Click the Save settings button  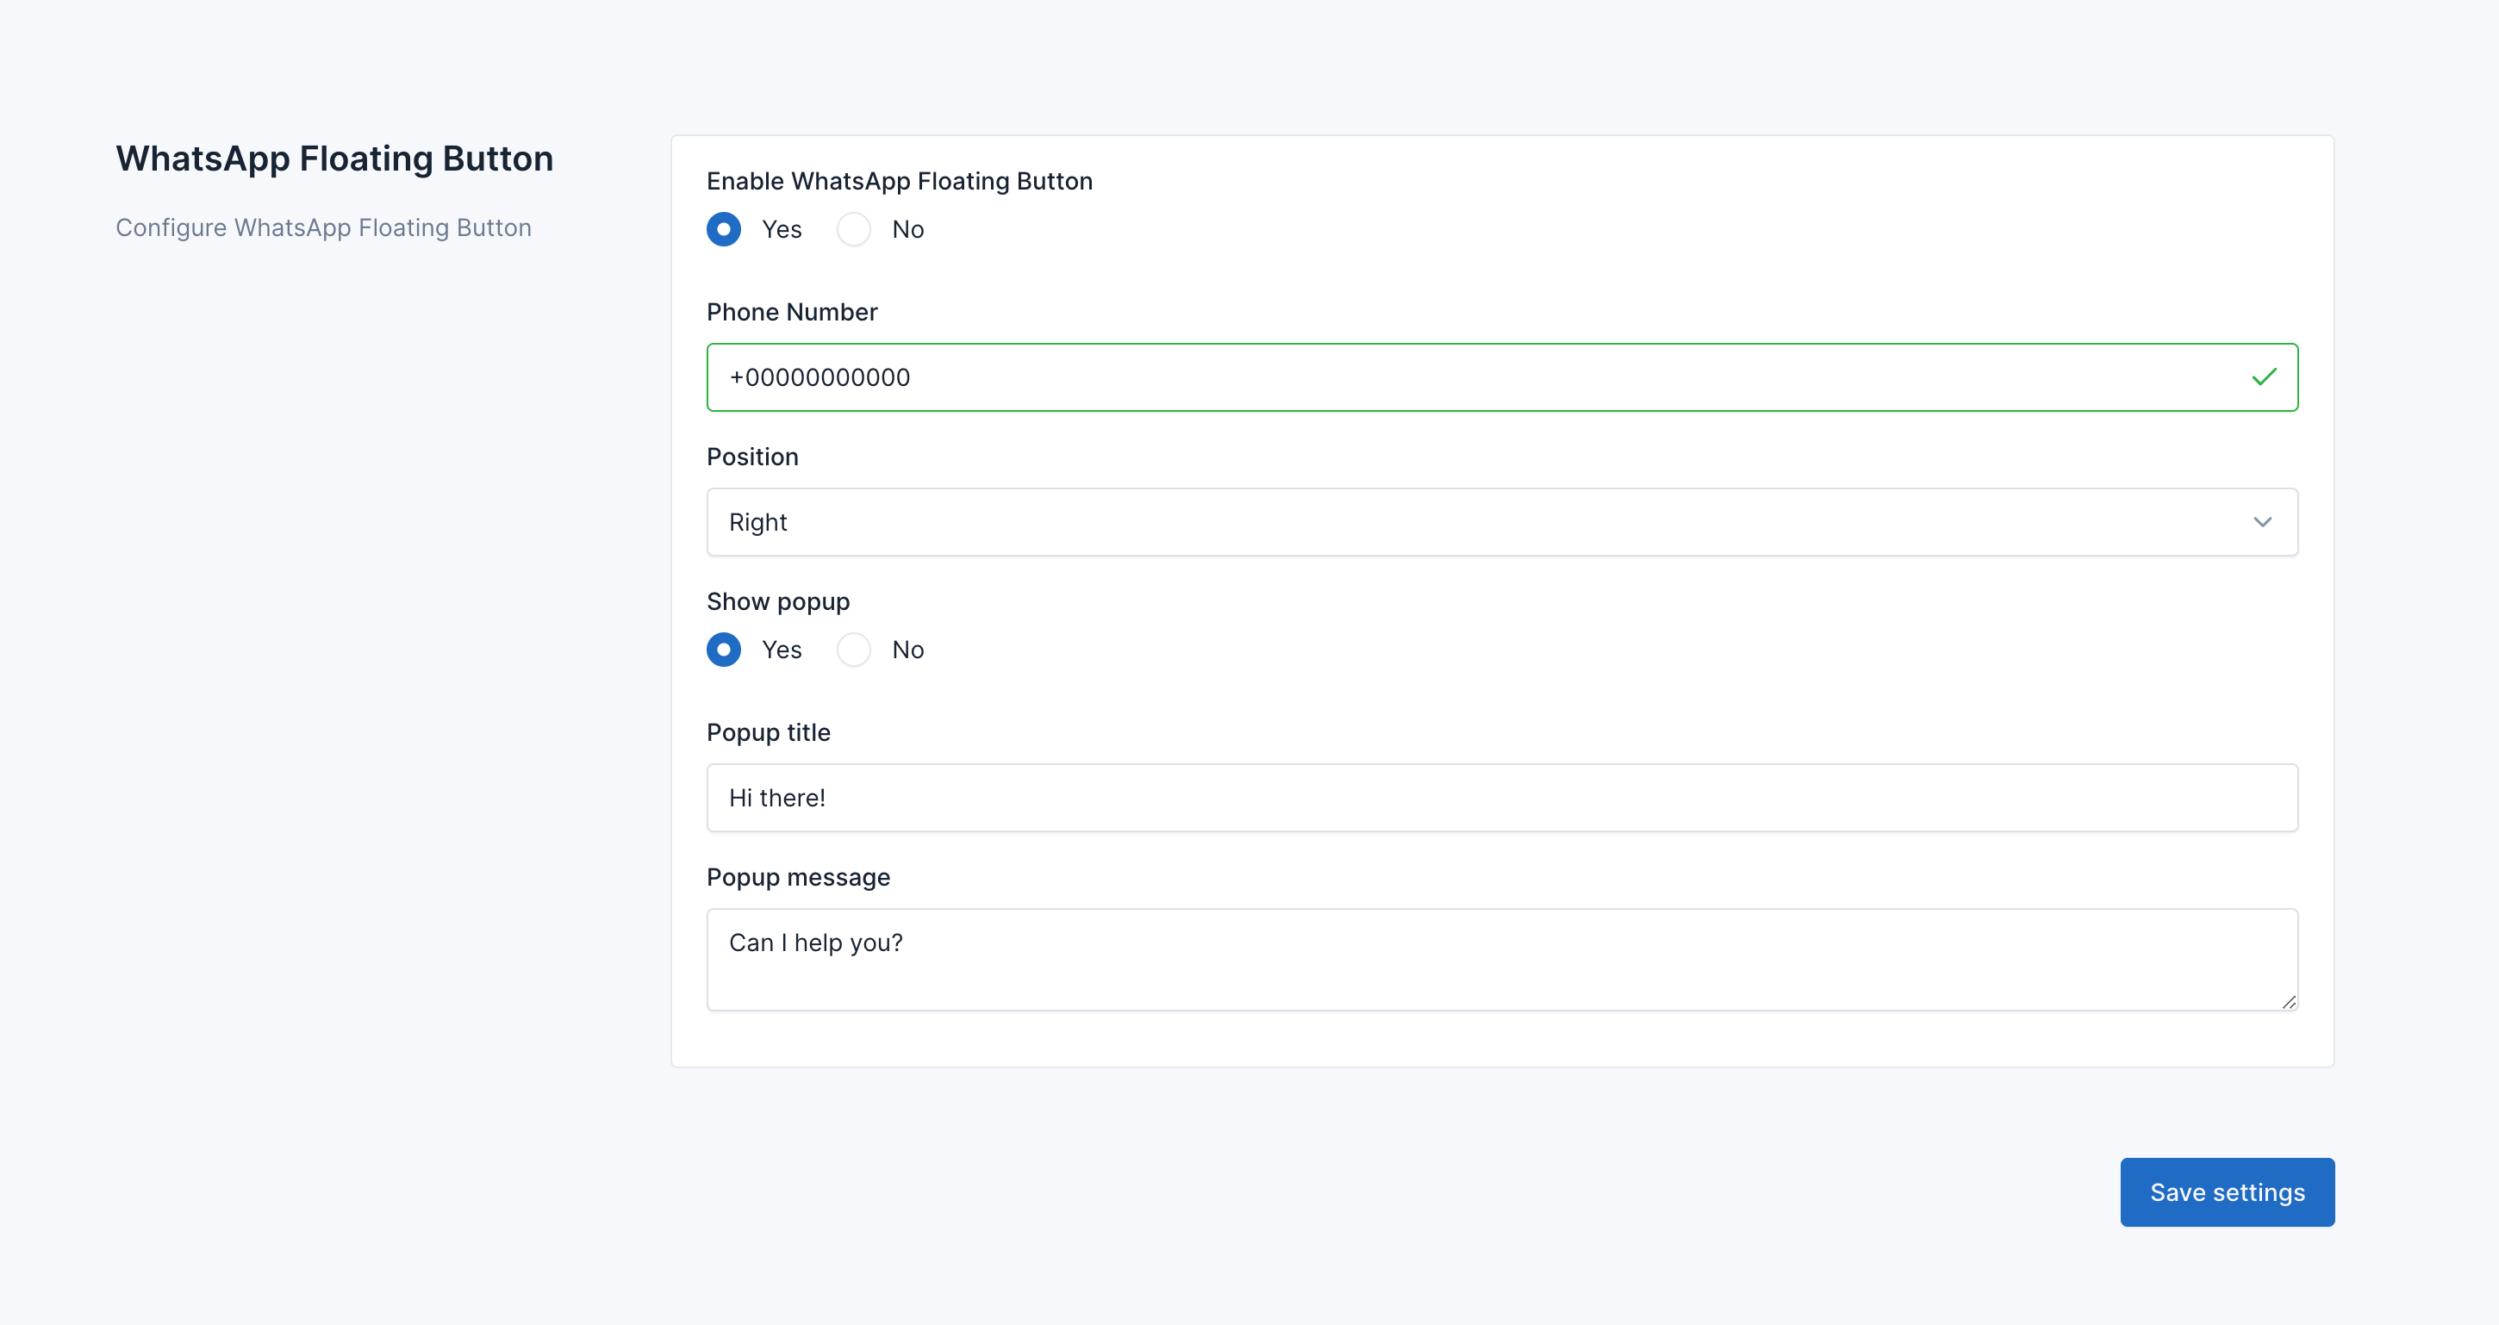pyautogui.click(x=2227, y=1192)
